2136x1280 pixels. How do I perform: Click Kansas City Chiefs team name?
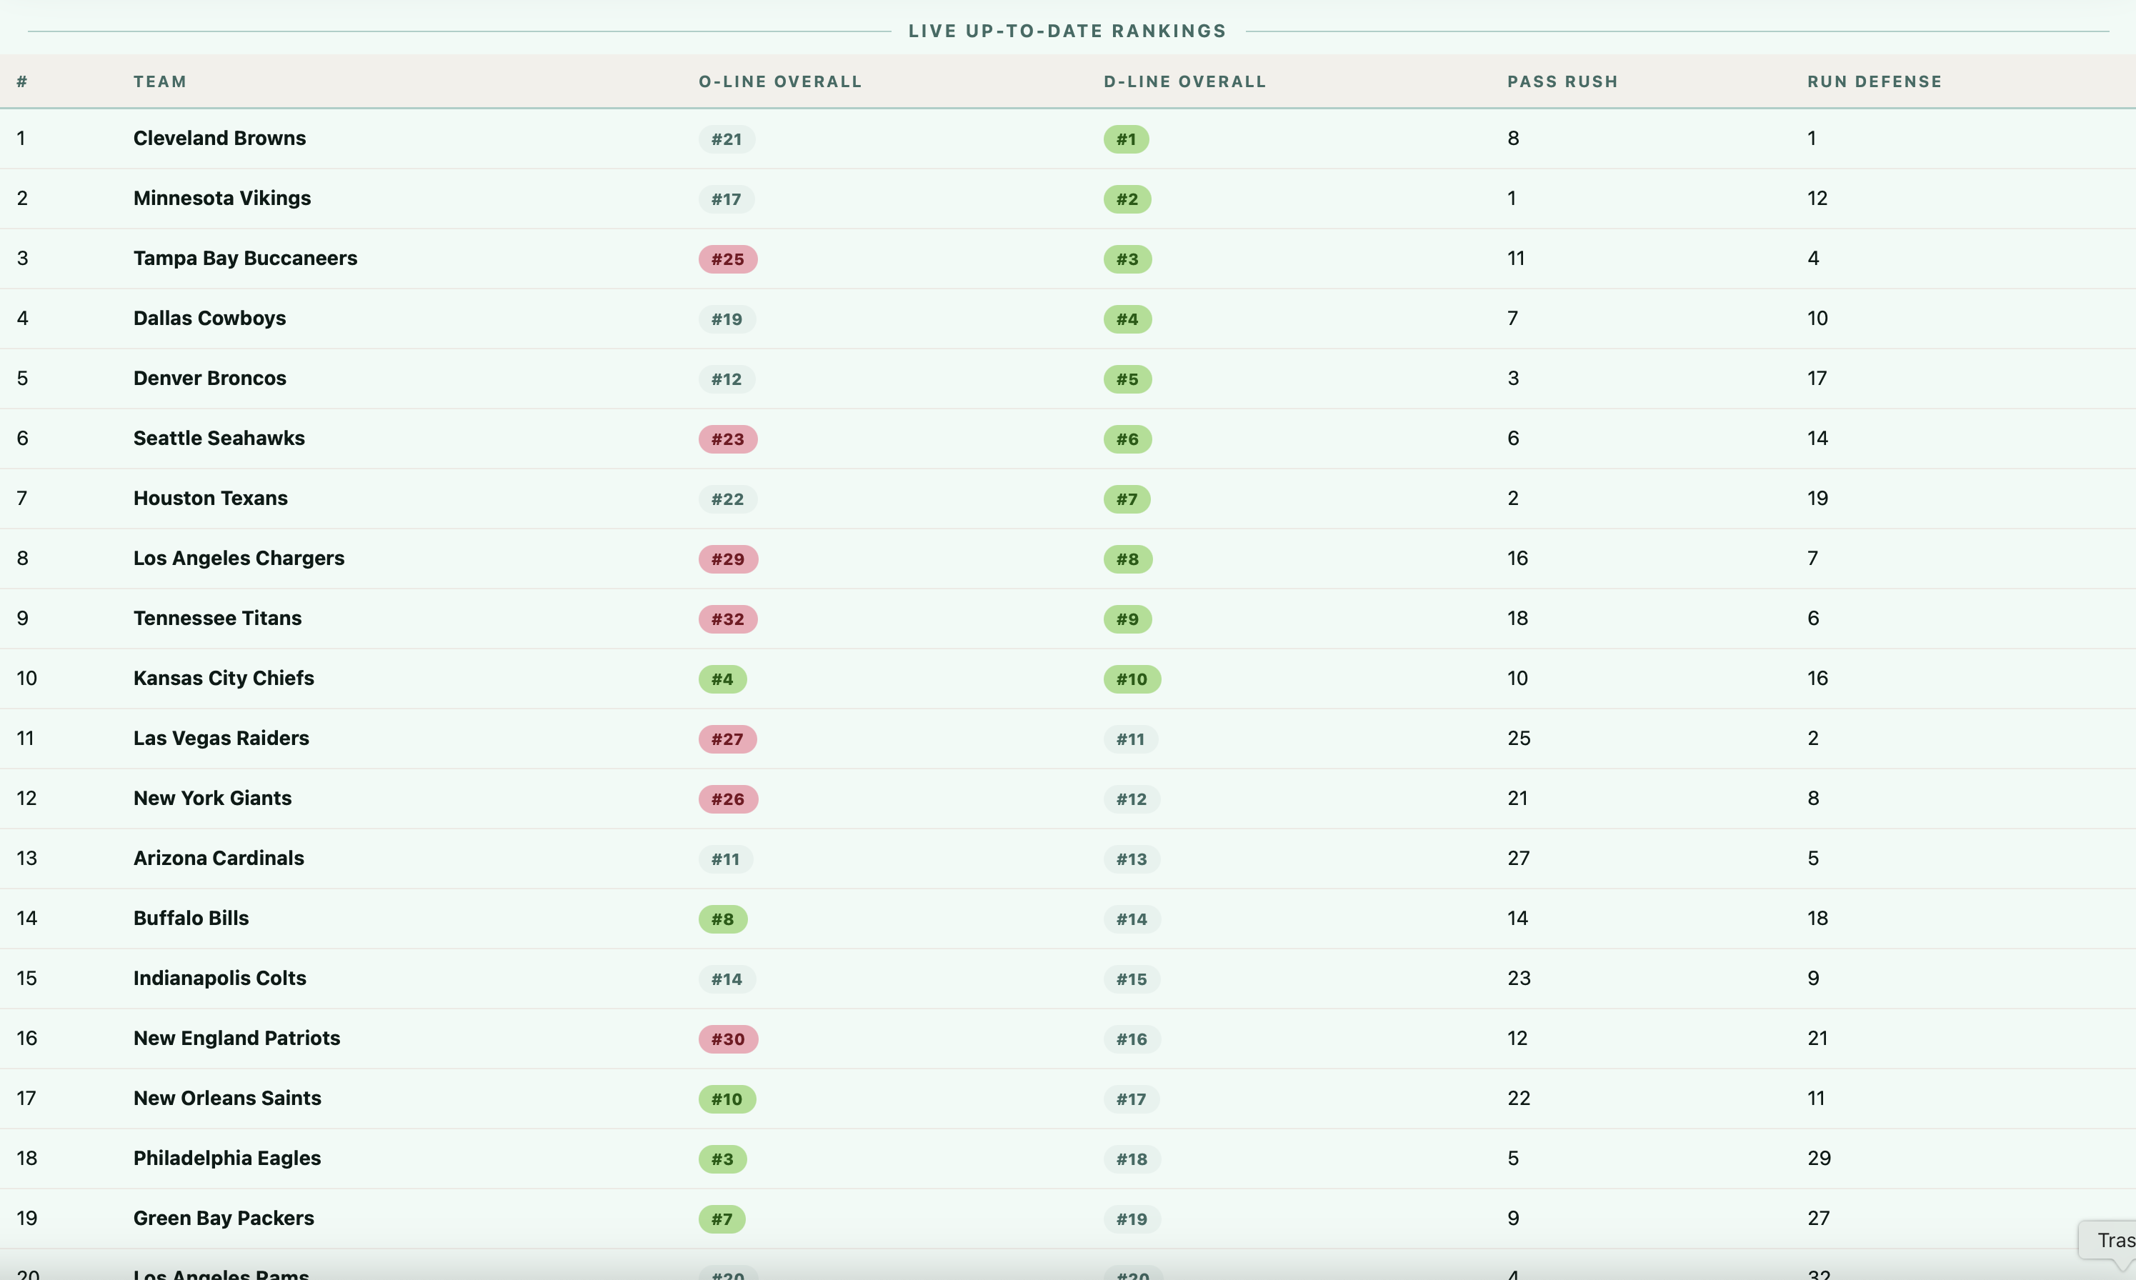coord(224,678)
